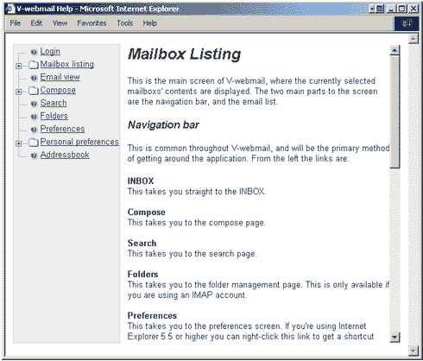Click the folder icon next to Compose

(34, 91)
